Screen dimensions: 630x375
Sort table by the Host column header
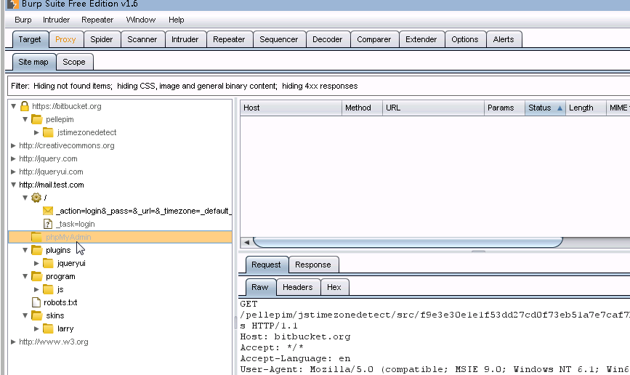[x=291, y=108]
